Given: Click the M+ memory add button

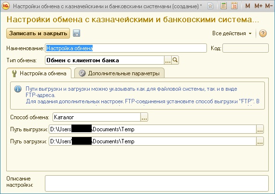Looking at the screenshot, I should 258,6.
